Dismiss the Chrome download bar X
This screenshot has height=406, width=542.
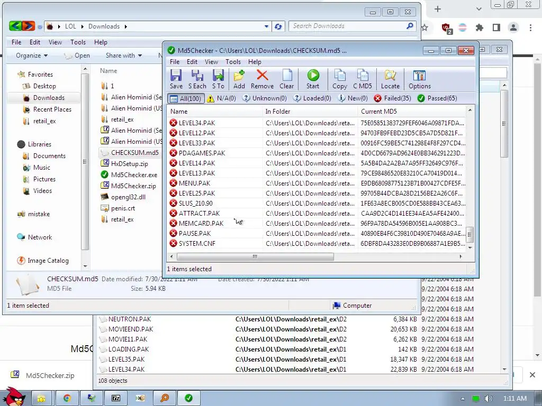[x=532, y=375]
